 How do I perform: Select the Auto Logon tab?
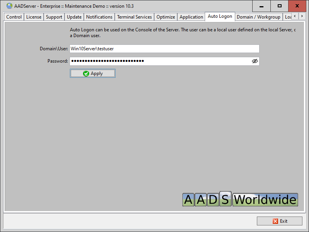click(x=220, y=16)
